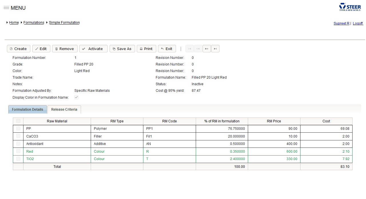Print the formulation
Screen dimensions: 366x199
click(x=147, y=49)
